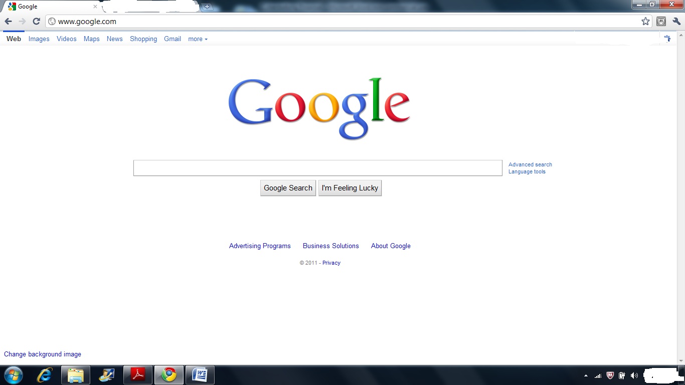The height and width of the screenshot is (385, 685).
Task: Click the Show desktop button on taskbar
Action: [681, 375]
